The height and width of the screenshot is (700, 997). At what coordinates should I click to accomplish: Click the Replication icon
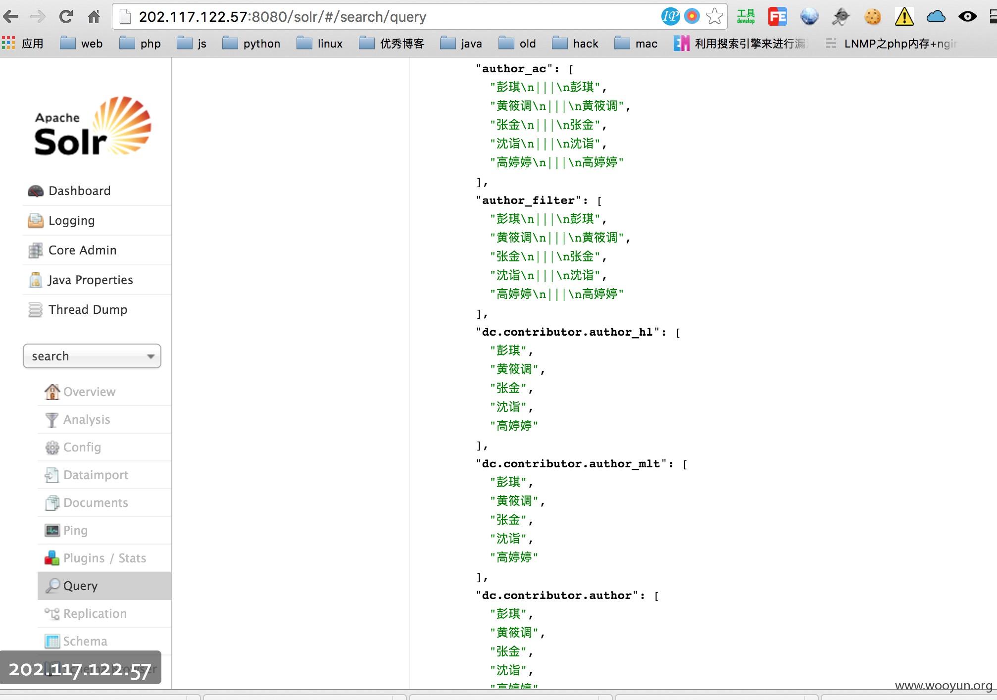point(52,613)
